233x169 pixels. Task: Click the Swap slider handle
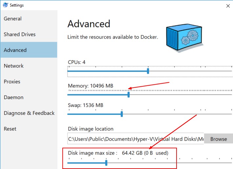point(122,114)
